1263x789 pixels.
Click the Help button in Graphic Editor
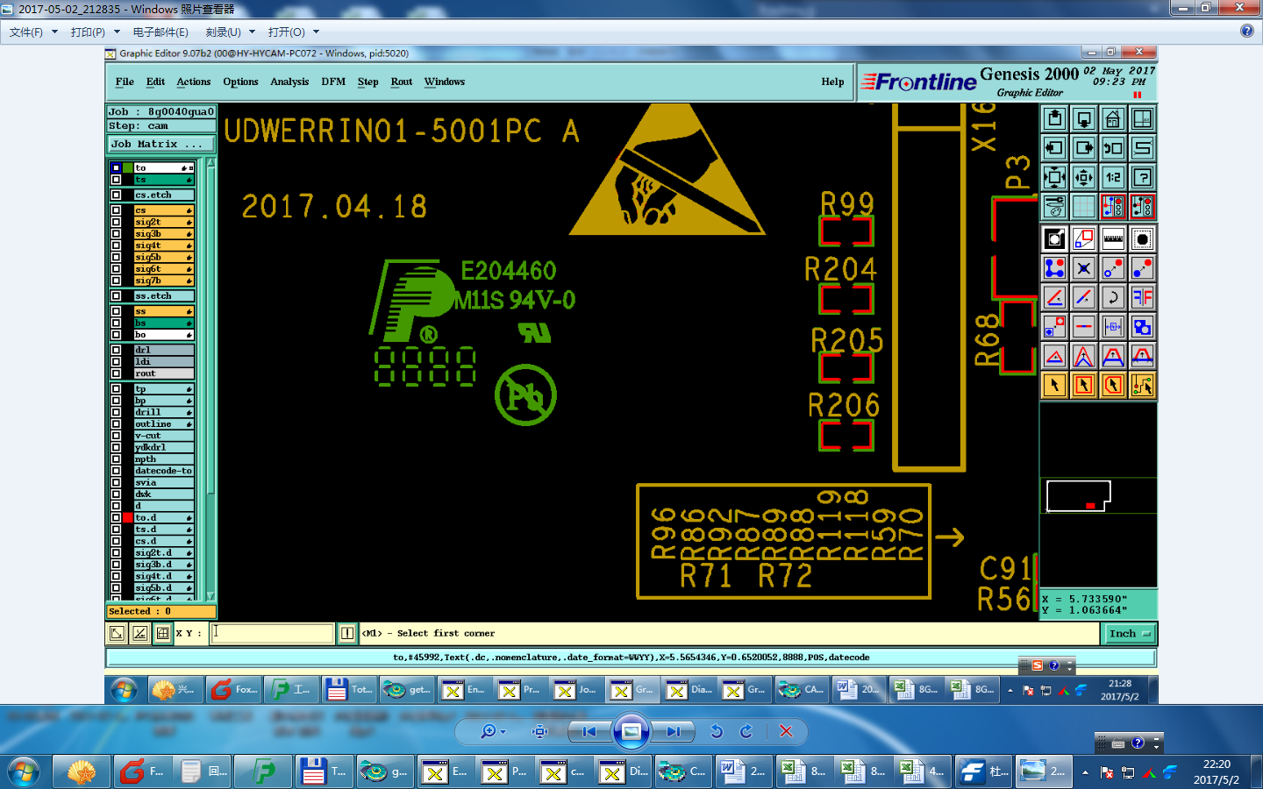[x=832, y=82]
